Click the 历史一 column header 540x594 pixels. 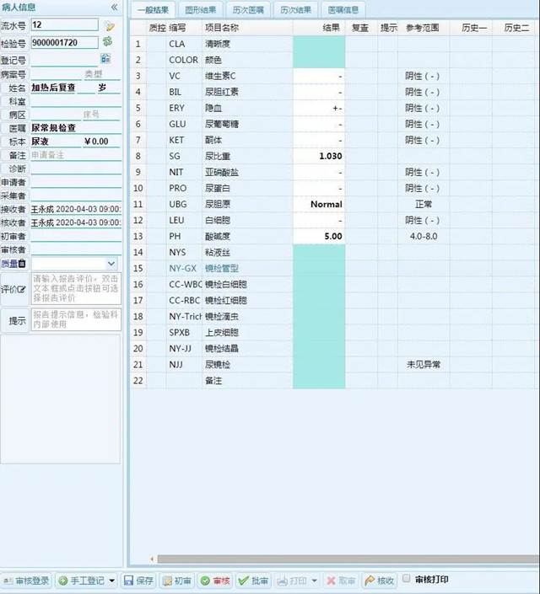coord(471,28)
